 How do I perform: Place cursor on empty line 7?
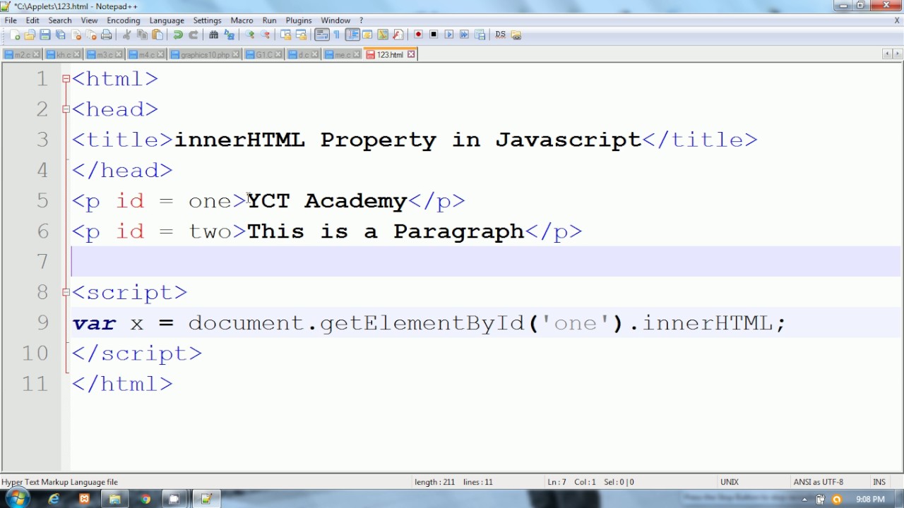coord(486,262)
